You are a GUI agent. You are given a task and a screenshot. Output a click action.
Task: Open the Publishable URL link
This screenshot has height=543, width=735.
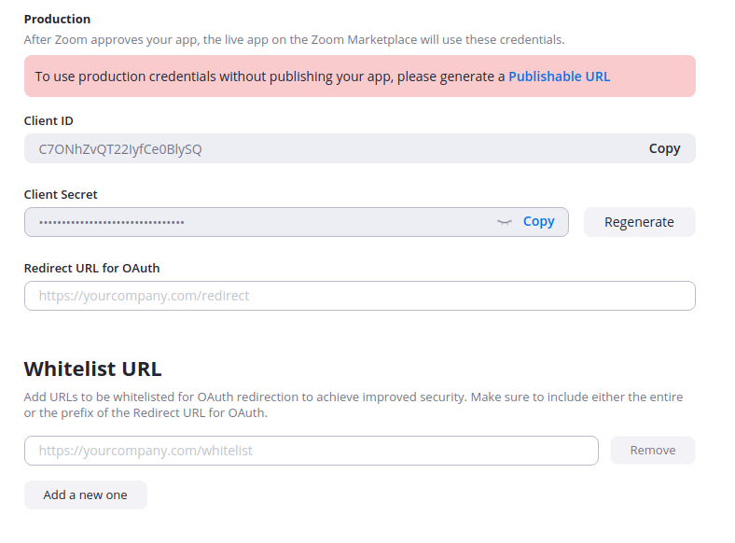pyautogui.click(x=559, y=77)
